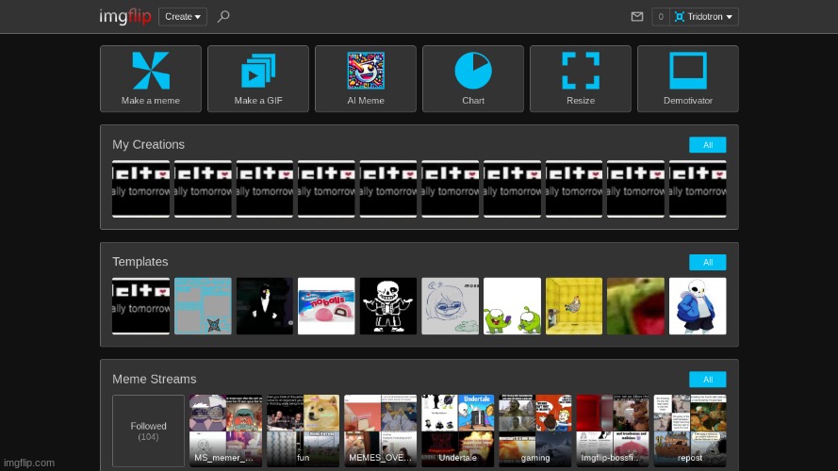The height and width of the screenshot is (471, 838).
Task: Click the Meme Streams heading
Action: [x=155, y=379]
